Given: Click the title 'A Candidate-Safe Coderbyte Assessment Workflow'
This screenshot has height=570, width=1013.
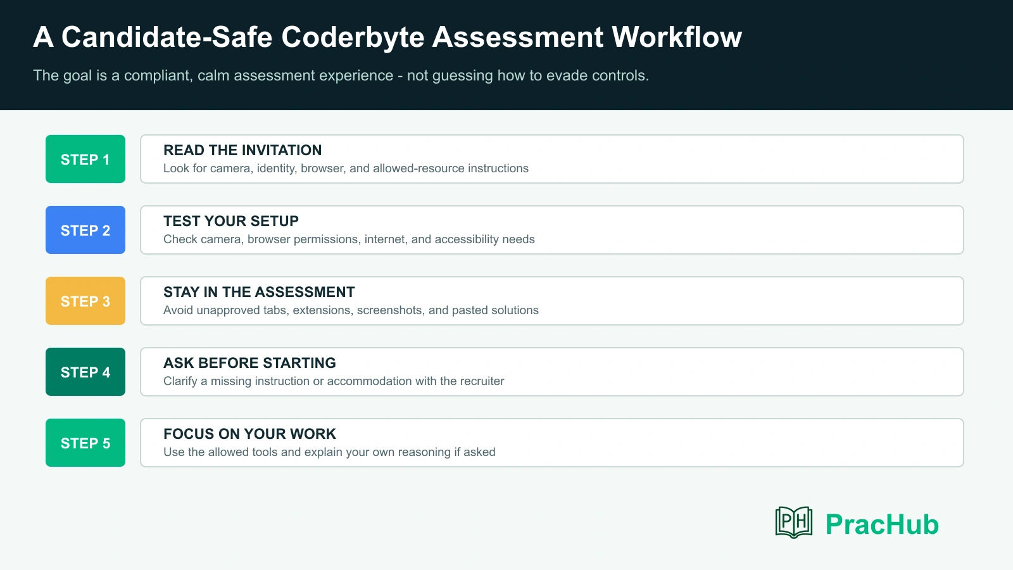Looking at the screenshot, I should click(x=387, y=37).
